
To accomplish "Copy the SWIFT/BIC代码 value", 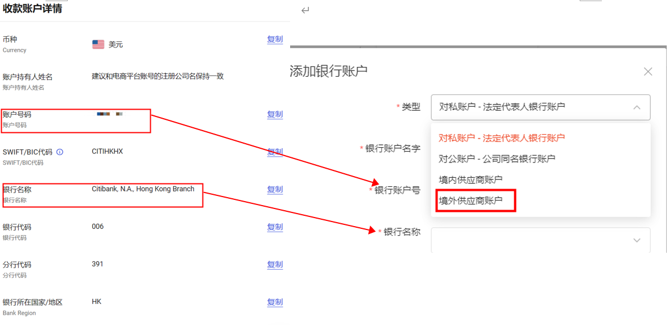I will pyautogui.click(x=275, y=152).
